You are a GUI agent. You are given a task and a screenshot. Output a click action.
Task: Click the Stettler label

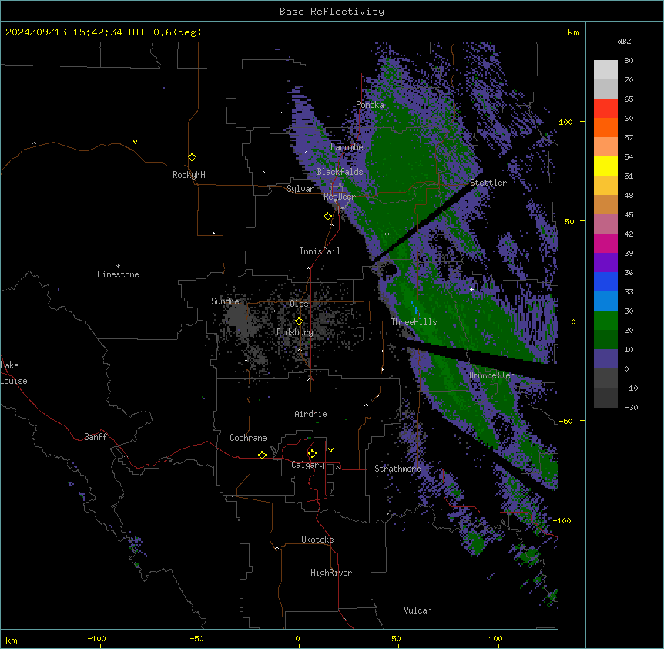(488, 183)
